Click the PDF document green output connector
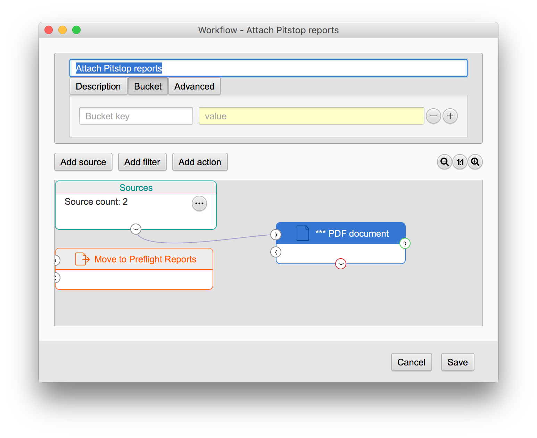This screenshot has height=438, width=537. pos(405,243)
